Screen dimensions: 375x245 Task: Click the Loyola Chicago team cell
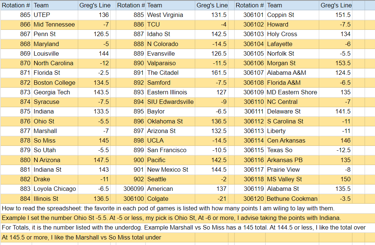55,189
